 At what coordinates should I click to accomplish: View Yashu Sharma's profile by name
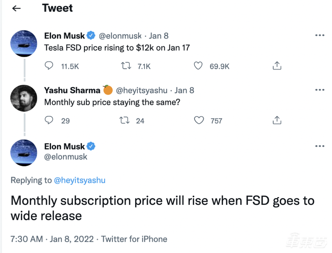(72, 90)
